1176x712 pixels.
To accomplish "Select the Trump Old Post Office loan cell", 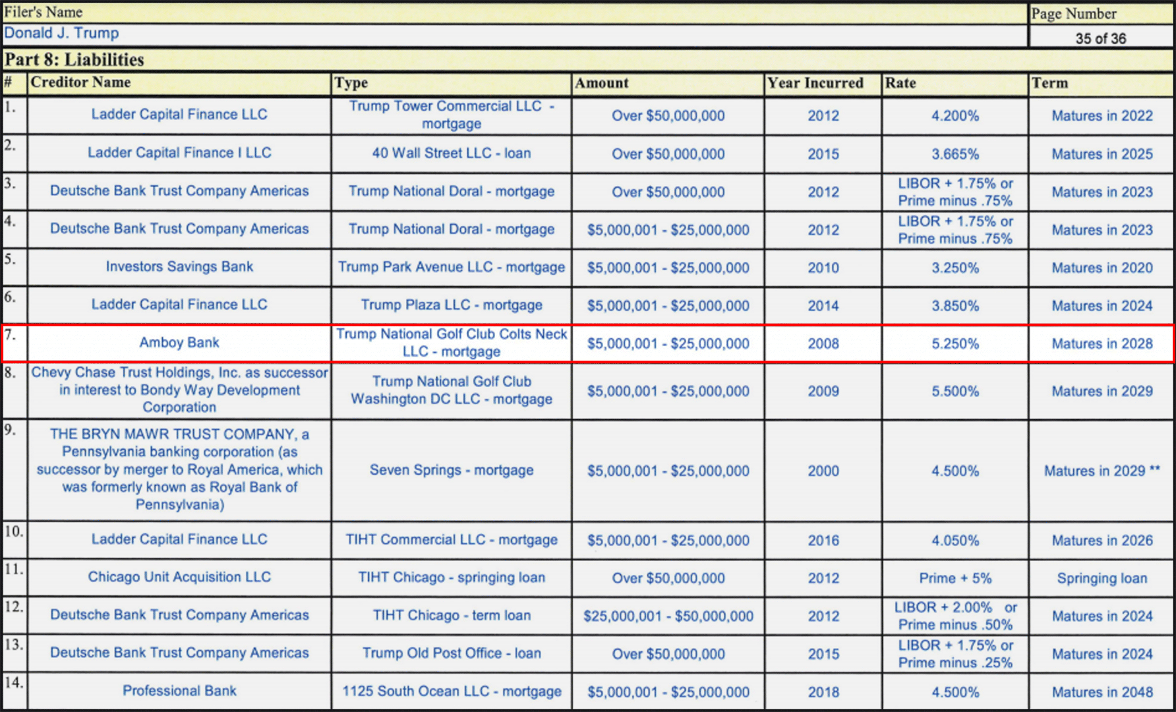I will tap(452, 653).
